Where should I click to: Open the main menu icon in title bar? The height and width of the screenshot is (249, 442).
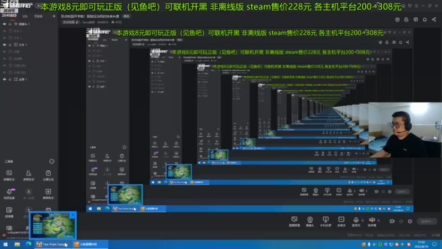click(417, 6)
